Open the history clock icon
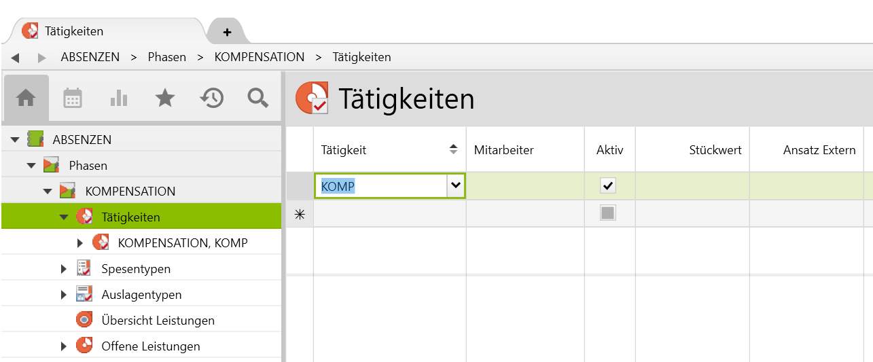 point(211,98)
